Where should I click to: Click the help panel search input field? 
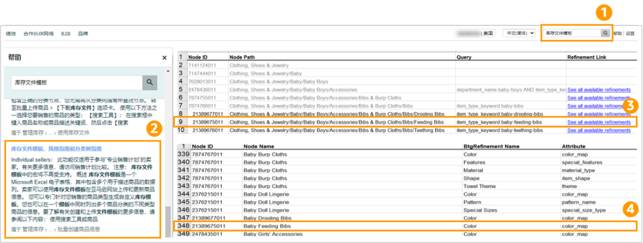77,83
